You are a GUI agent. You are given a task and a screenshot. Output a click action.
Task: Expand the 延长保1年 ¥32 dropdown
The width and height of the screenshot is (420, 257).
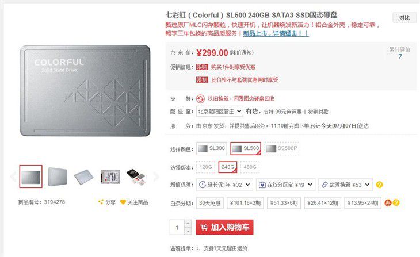[224, 185]
